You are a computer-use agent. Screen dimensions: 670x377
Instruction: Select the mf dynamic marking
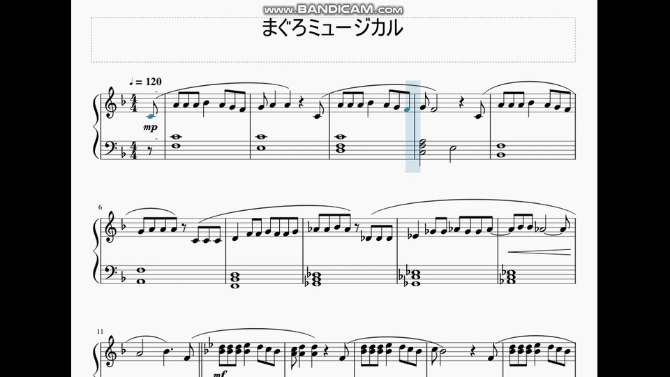pos(220,374)
